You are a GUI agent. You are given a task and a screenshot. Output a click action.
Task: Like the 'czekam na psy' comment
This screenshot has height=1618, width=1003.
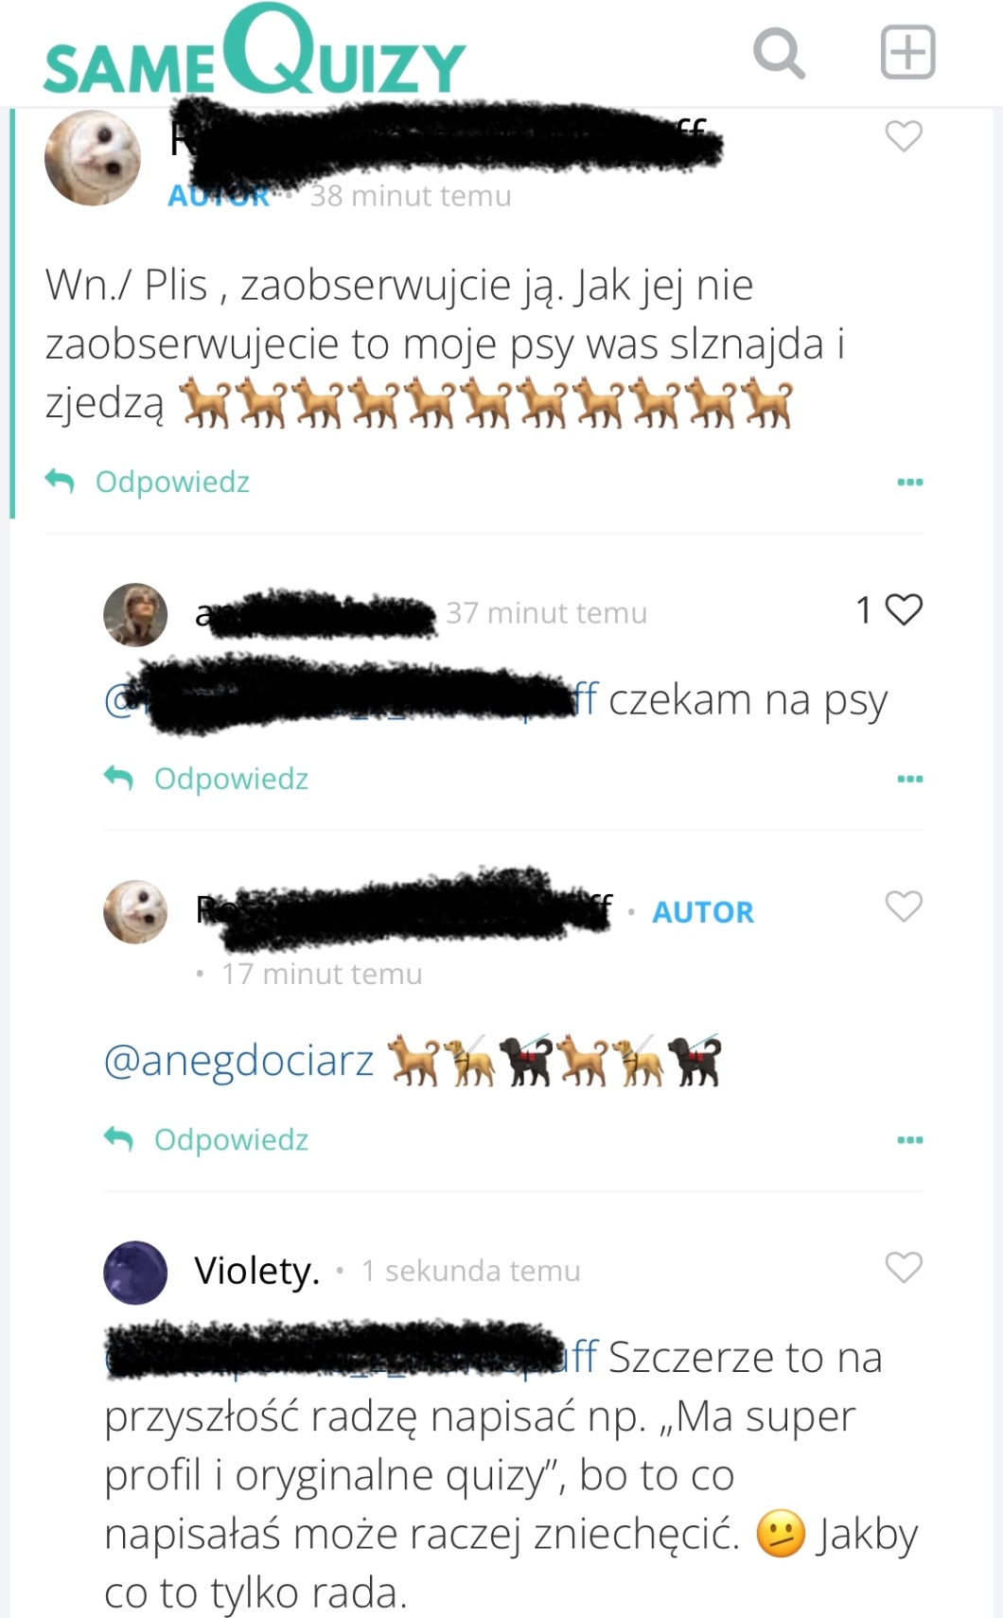(904, 609)
